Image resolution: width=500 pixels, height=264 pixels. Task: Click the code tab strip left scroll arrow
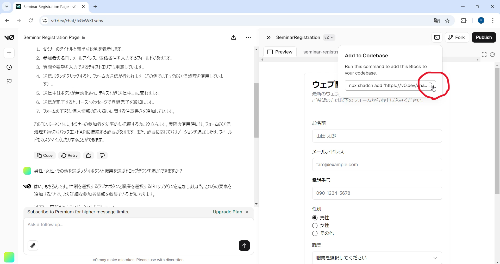[262, 60]
